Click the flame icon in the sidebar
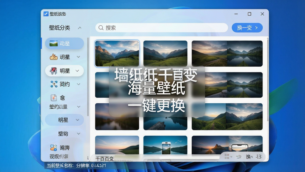 [54, 57]
